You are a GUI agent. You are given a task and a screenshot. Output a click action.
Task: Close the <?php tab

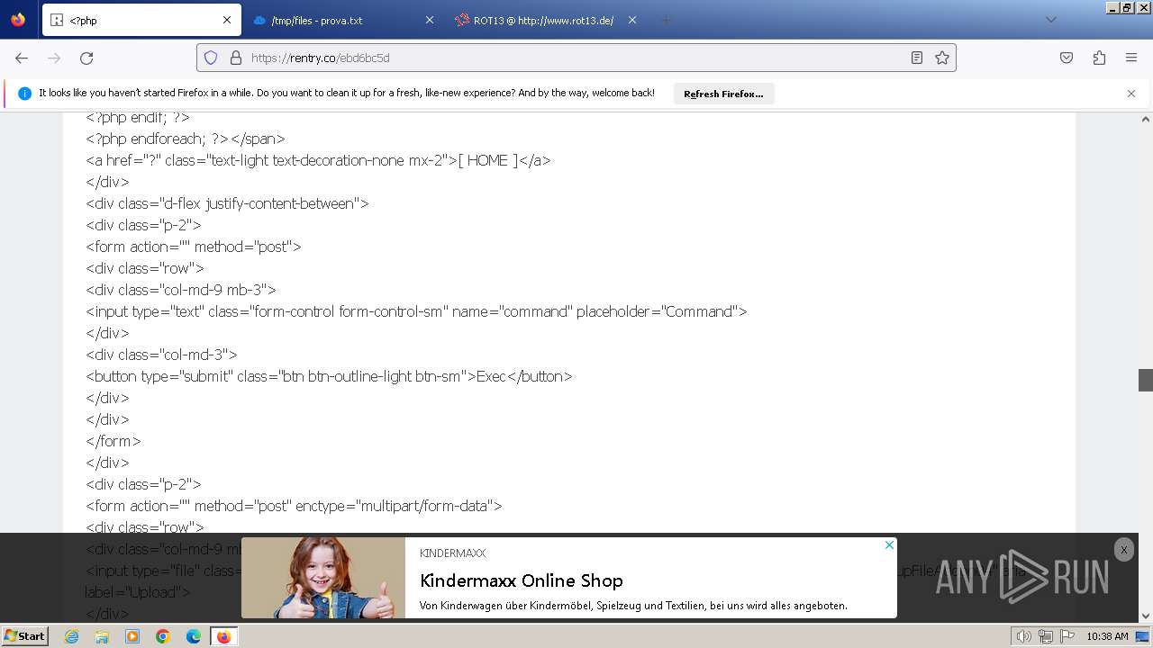[227, 20]
